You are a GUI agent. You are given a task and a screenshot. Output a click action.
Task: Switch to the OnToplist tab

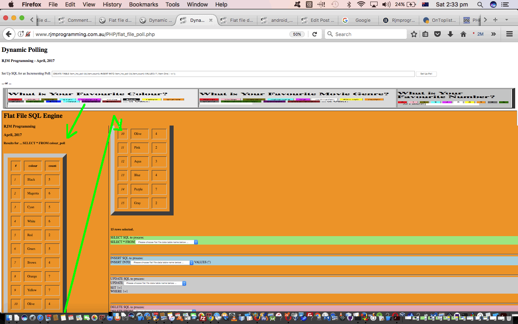[x=439, y=20]
